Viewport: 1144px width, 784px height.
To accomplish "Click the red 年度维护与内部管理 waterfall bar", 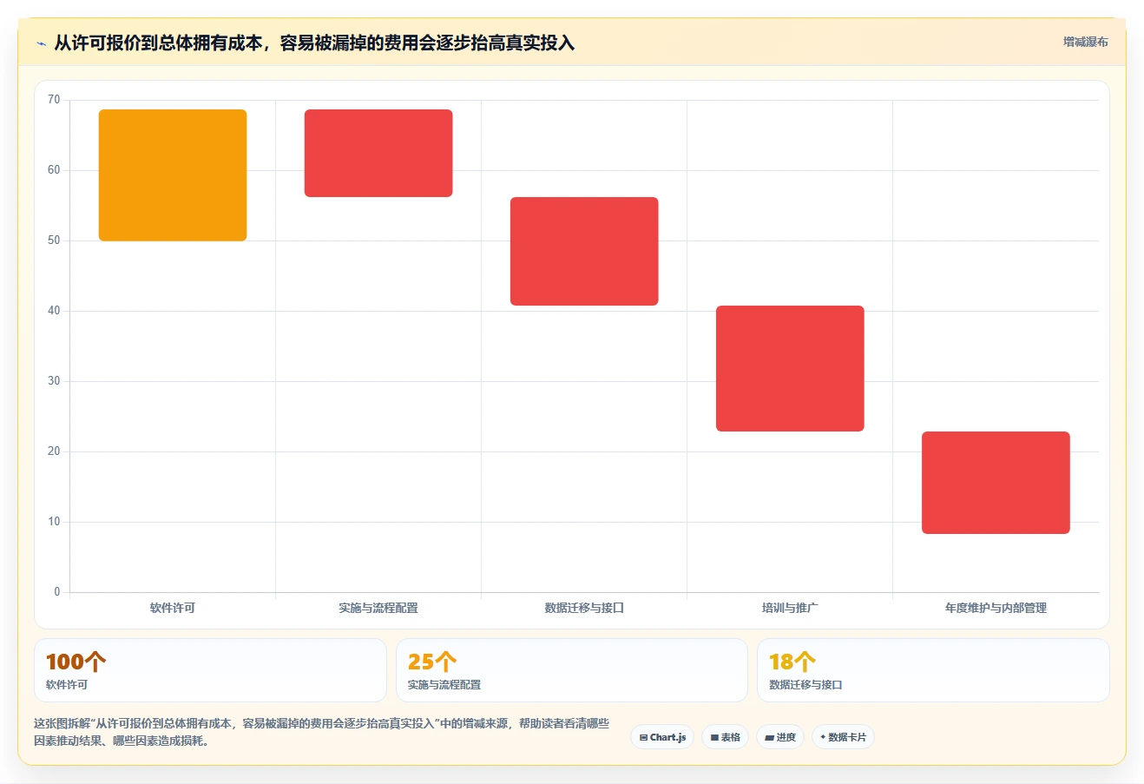I will 996,483.
